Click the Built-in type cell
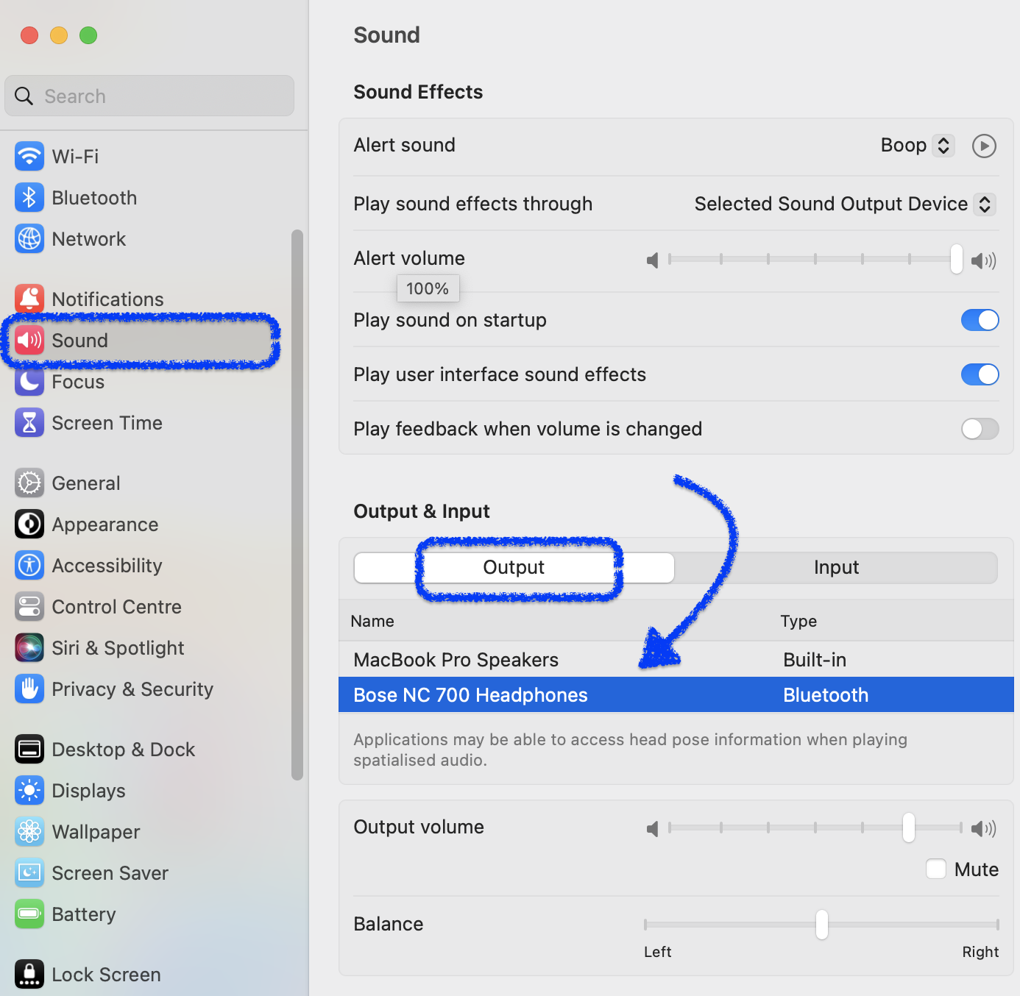The image size is (1020, 996). [815, 660]
